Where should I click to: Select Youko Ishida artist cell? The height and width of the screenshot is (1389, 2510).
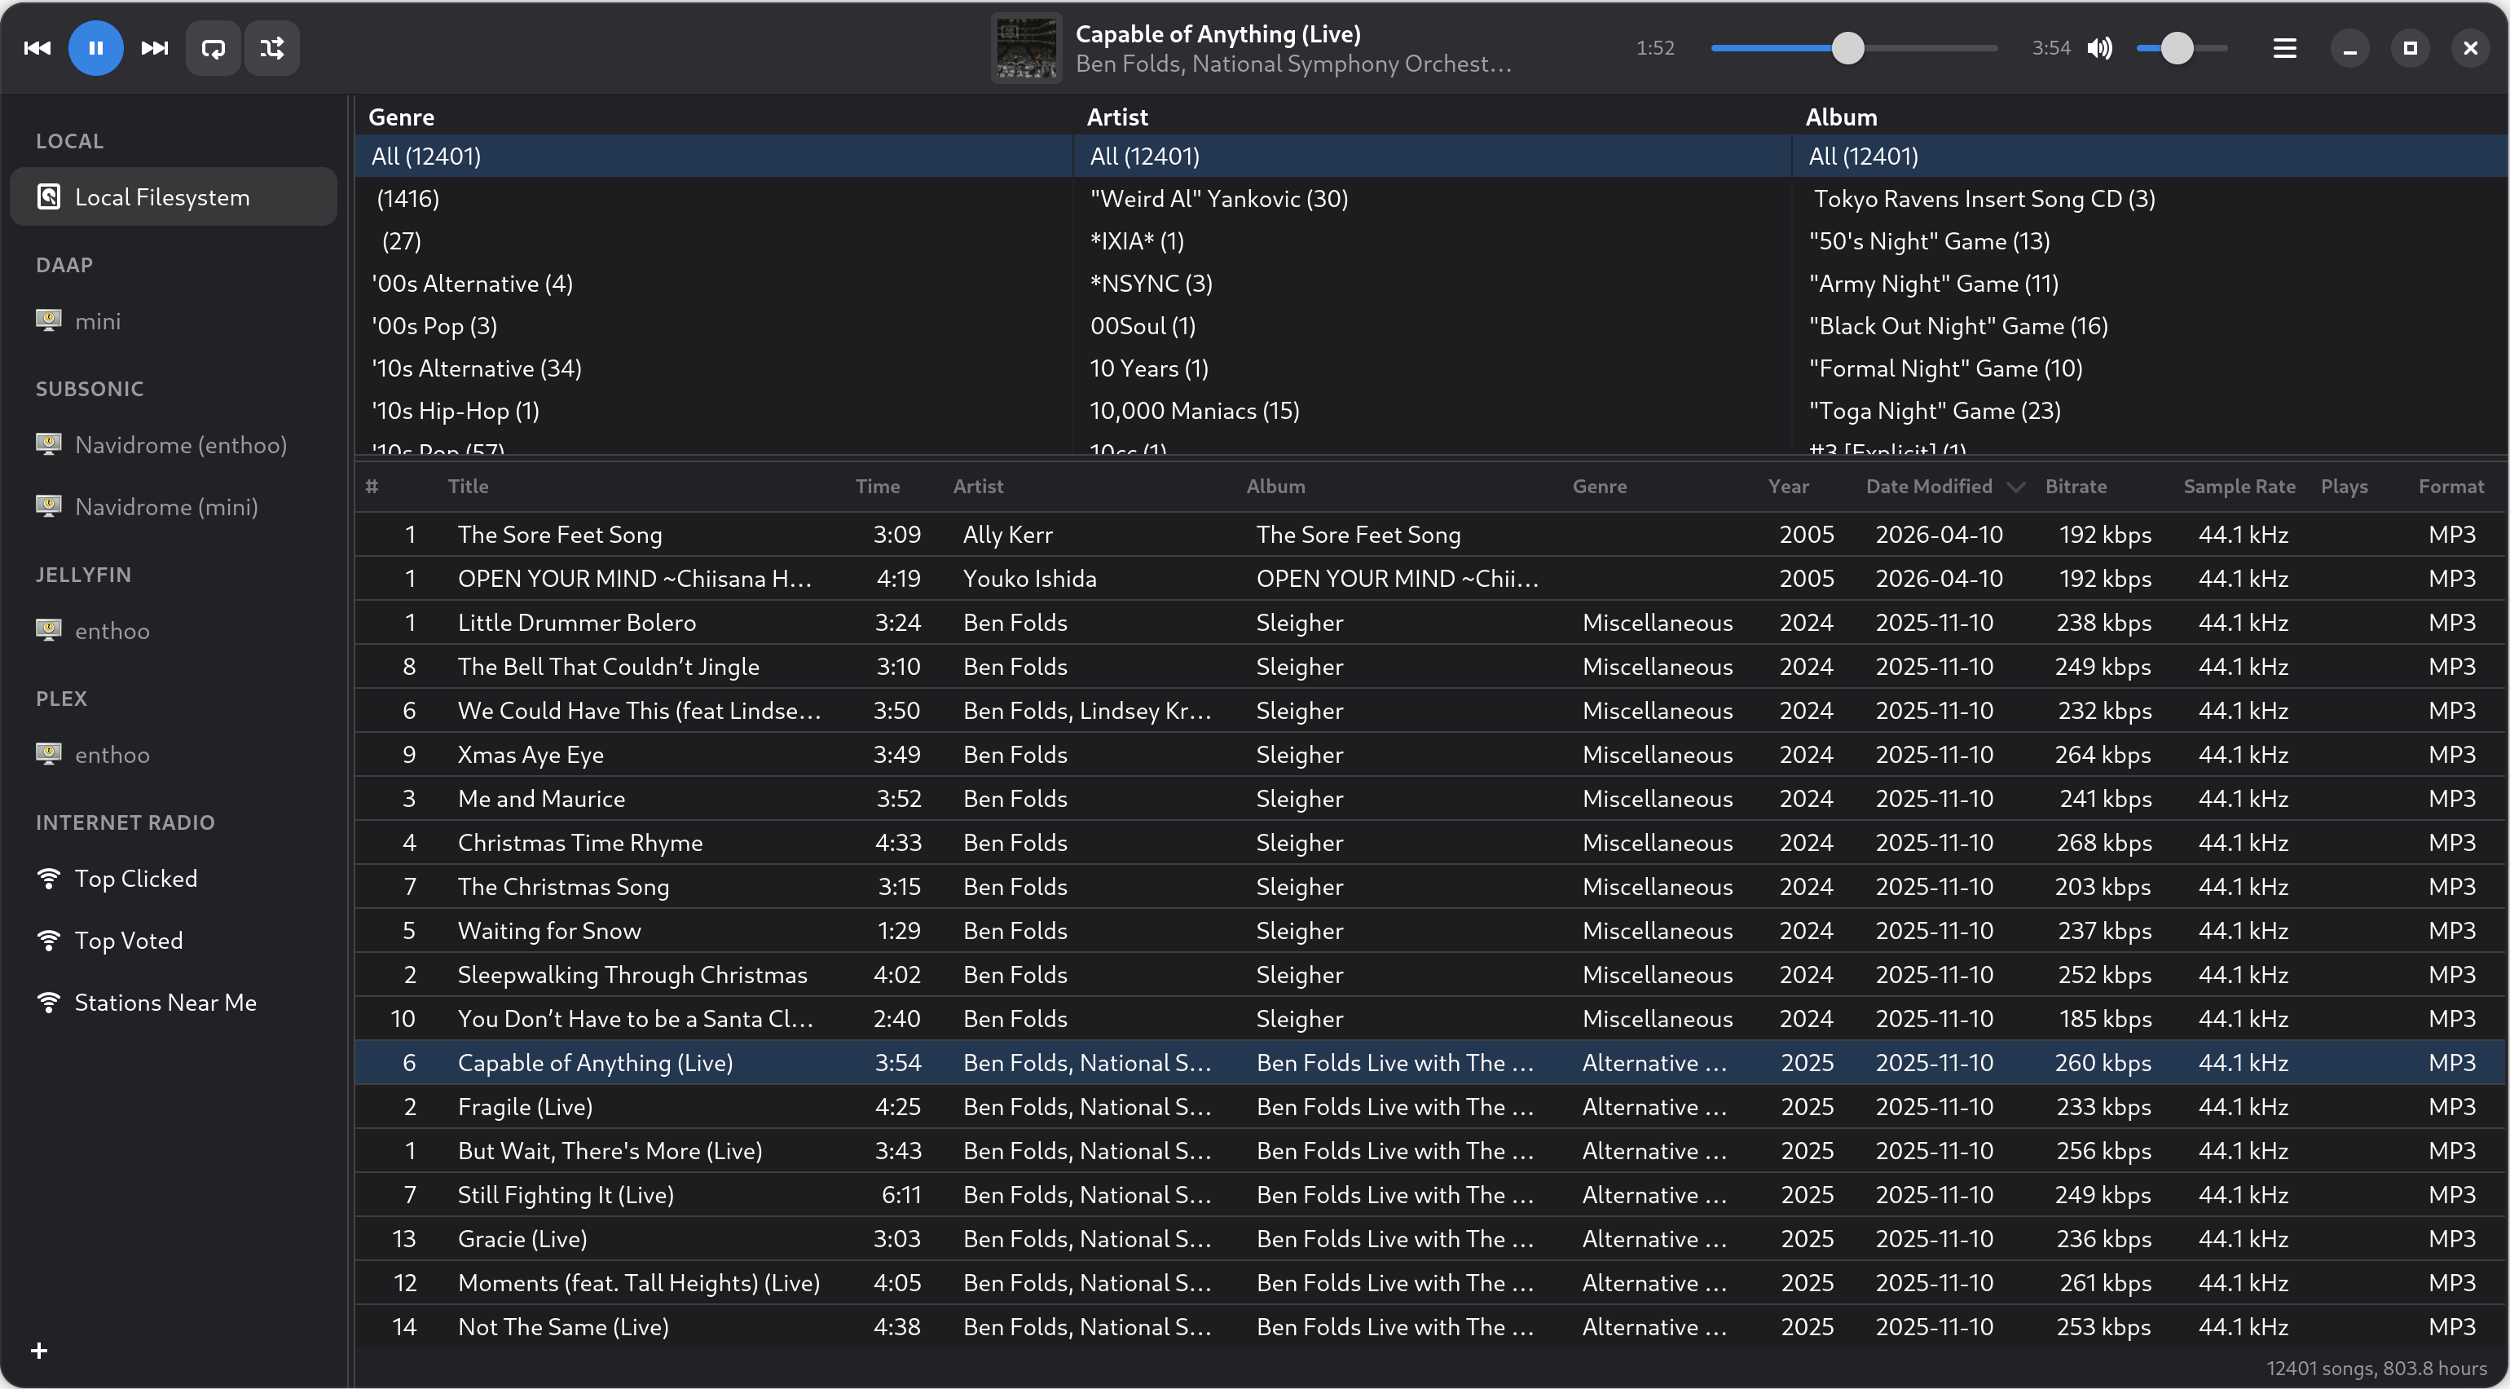click(x=1030, y=578)
